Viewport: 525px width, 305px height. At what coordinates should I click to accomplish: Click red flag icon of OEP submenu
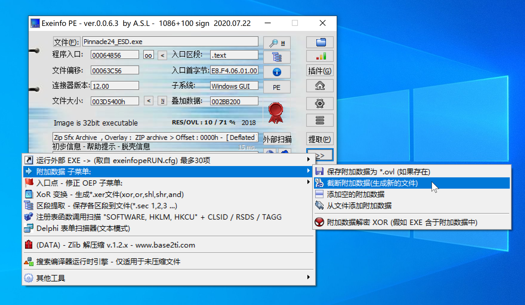tap(29, 182)
